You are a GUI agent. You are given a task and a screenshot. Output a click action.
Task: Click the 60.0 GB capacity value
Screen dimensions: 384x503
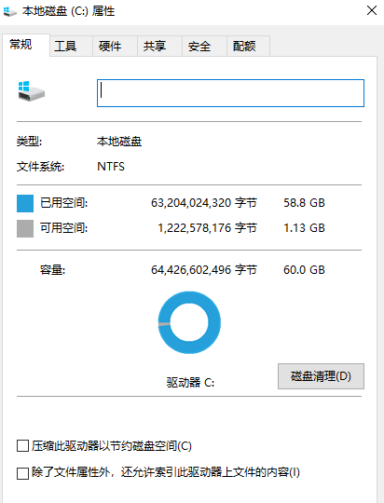pos(304,270)
